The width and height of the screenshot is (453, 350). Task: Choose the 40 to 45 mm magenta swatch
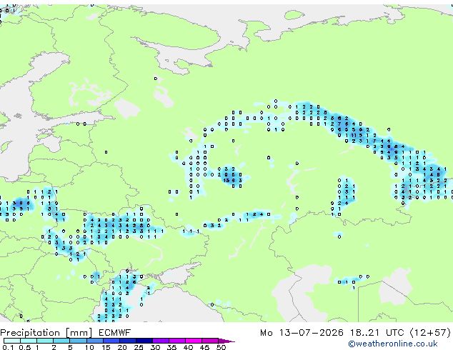click(x=194, y=341)
